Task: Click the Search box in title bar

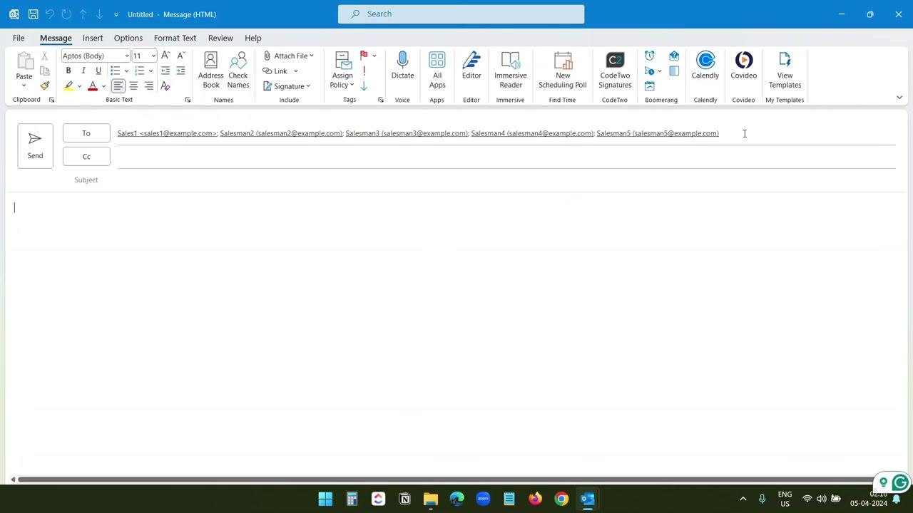Action: pos(461,14)
